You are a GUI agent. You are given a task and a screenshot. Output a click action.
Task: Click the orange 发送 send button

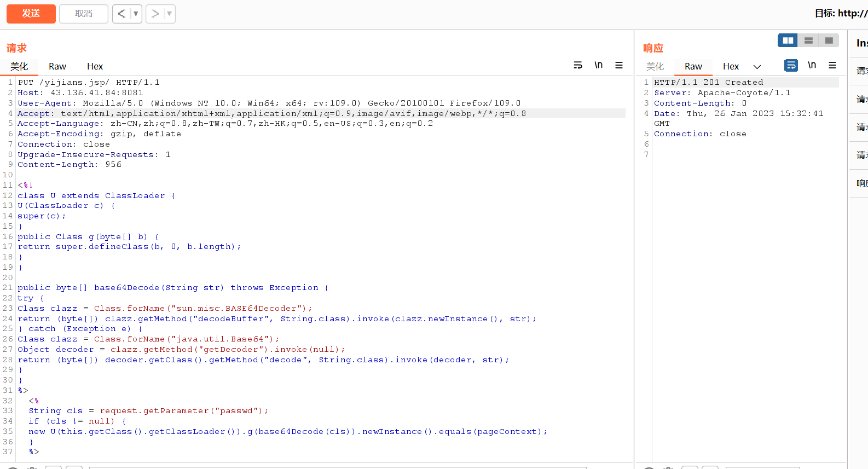(x=31, y=14)
